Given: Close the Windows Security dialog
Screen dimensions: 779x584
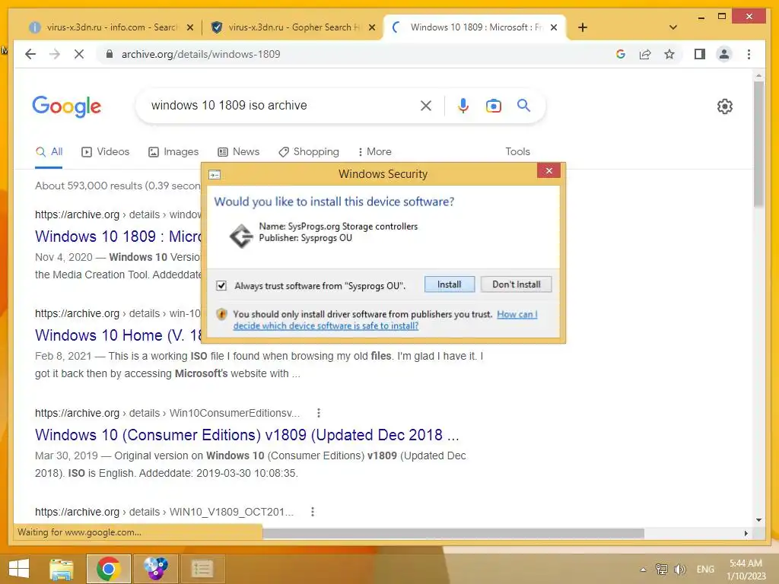Looking at the screenshot, I should pyautogui.click(x=549, y=171).
